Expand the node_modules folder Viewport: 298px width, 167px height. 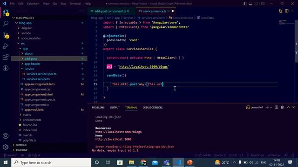tap(31, 38)
